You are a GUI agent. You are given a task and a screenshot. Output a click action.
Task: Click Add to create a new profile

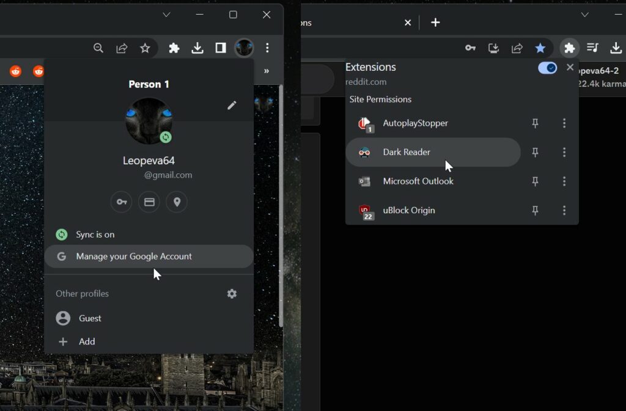click(x=86, y=341)
